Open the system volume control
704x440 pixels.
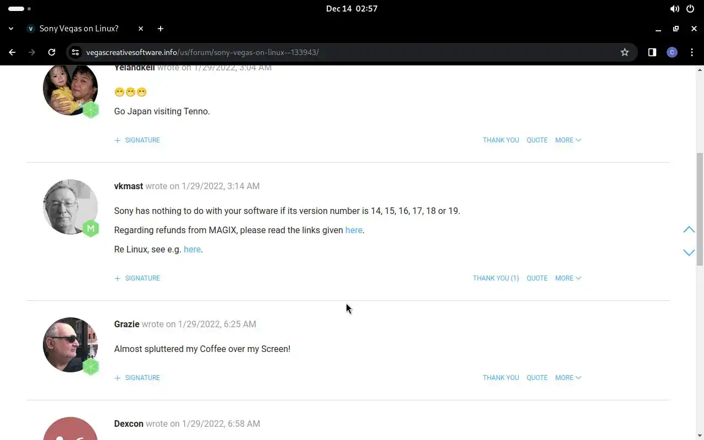(x=674, y=9)
